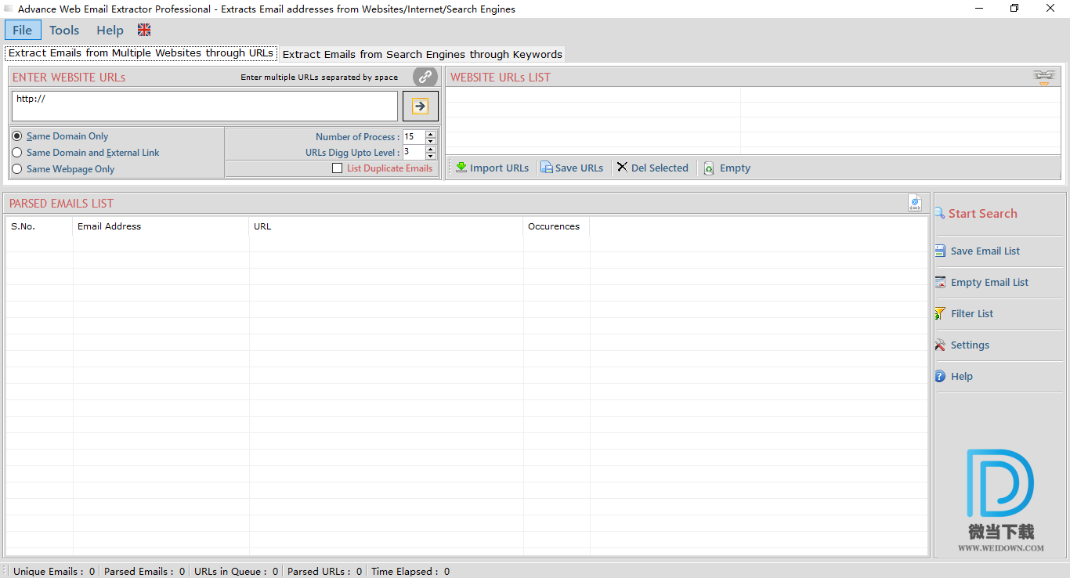Click the UK flag language icon
Image resolution: width=1070 pixels, height=578 pixels.
144,30
